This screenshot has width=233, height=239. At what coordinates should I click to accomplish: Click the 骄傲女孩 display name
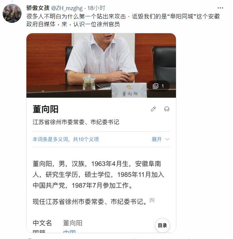pyautogui.click(x=38, y=8)
